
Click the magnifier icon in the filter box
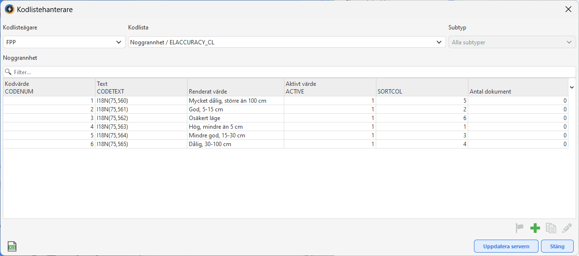tap(8, 72)
